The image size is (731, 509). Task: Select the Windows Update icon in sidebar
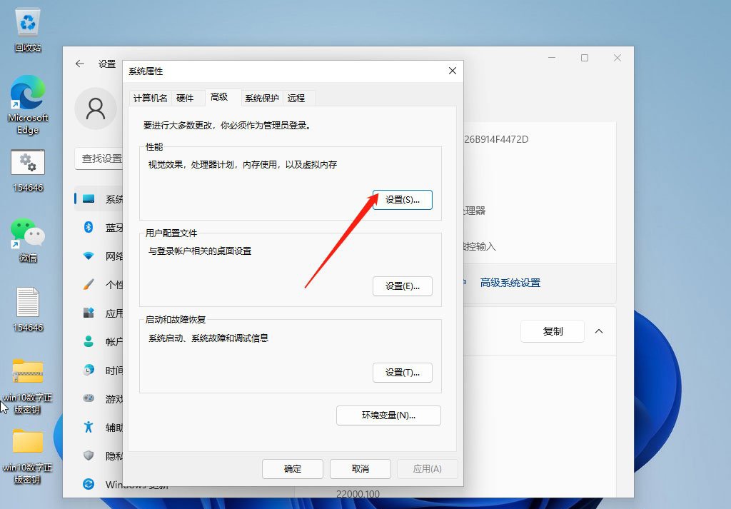coord(89,484)
